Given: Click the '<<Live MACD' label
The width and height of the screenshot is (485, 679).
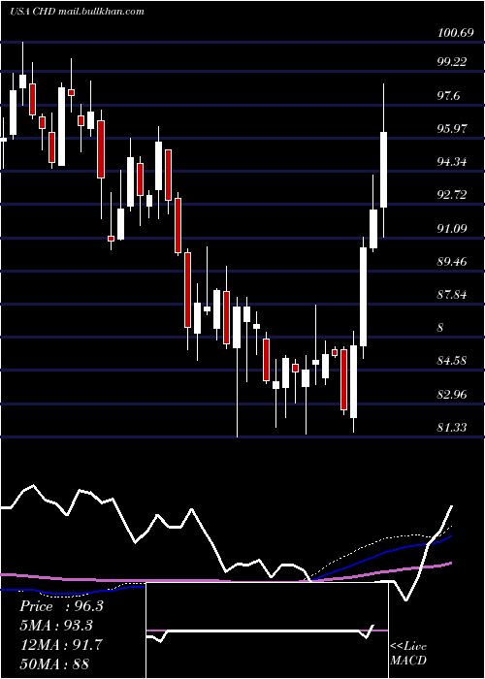Looking at the screenshot, I should 408,653.
